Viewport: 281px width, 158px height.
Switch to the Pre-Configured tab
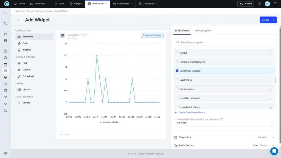pos(203,31)
